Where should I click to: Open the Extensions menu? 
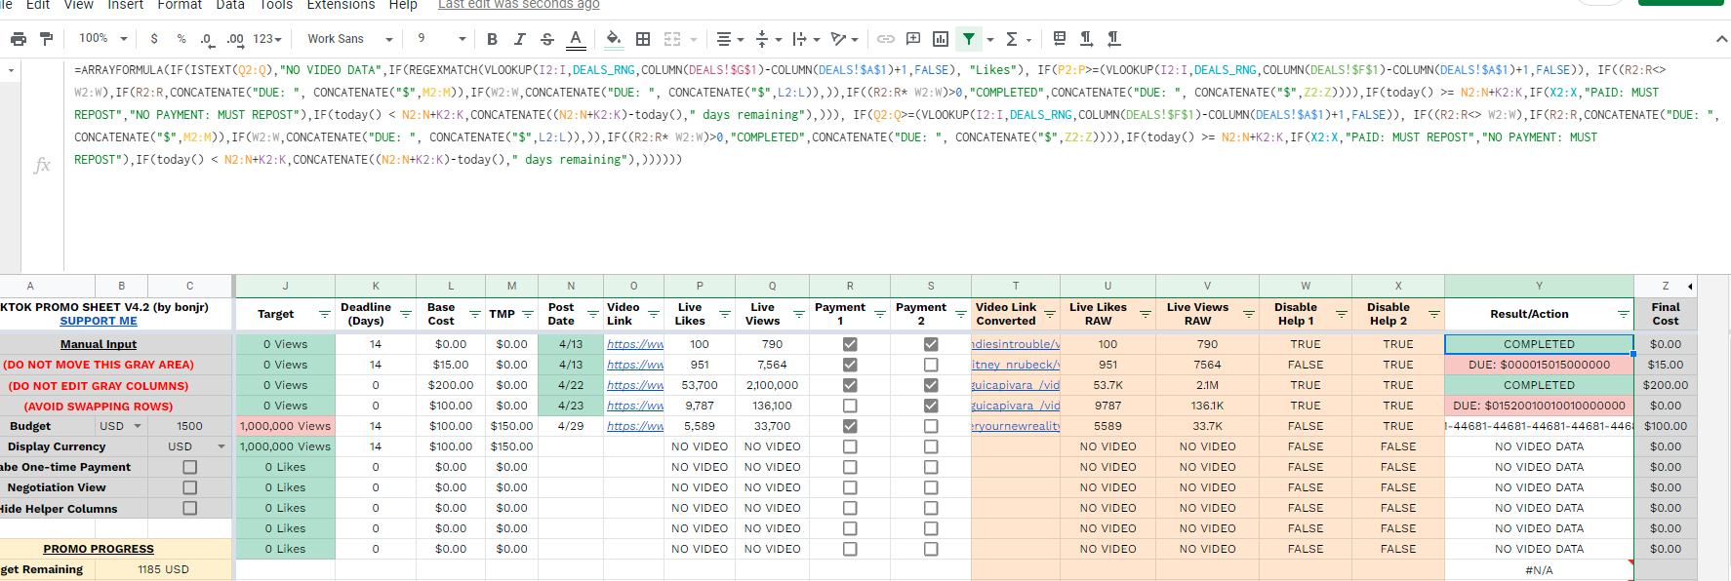click(341, 5)
